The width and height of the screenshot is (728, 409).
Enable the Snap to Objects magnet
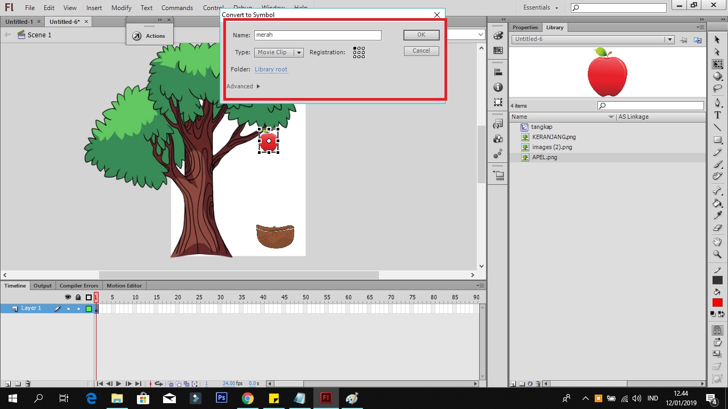[717, 330]
